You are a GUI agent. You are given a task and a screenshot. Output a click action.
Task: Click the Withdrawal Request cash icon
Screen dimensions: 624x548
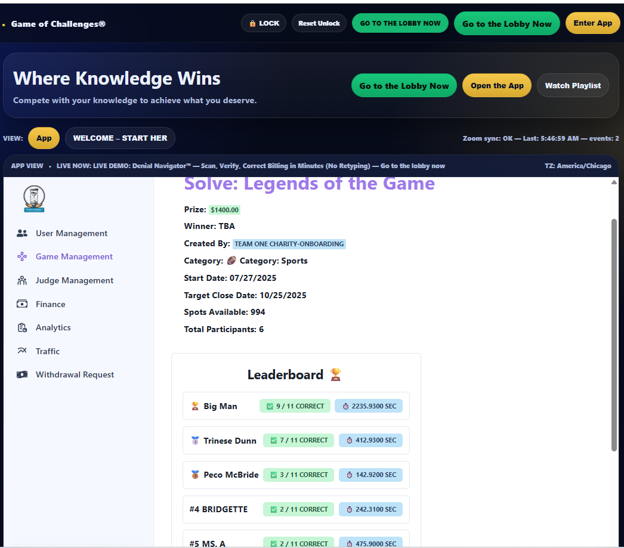[x=22, y=374]
